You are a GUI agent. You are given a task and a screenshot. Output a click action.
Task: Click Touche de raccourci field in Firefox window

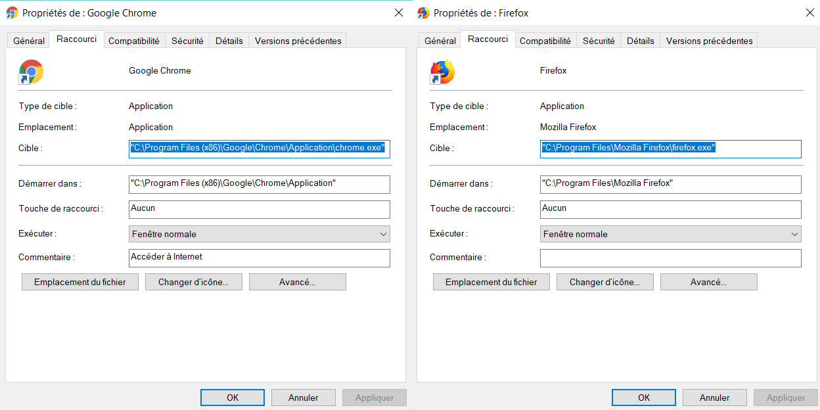coord(671,209)
